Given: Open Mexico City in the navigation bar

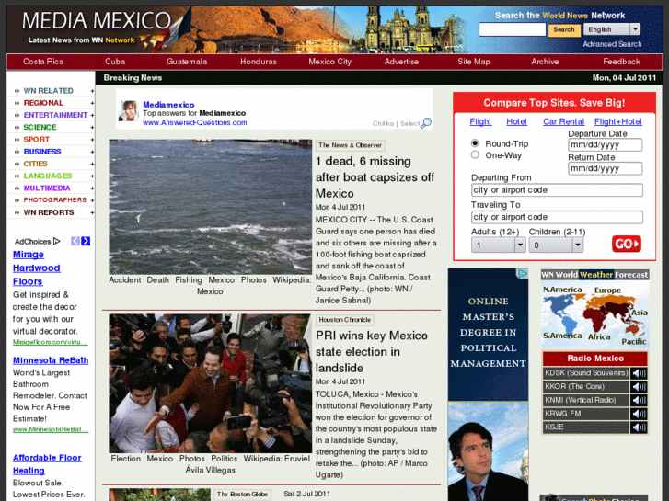Looking at the screenshot, I should (329, 62).
